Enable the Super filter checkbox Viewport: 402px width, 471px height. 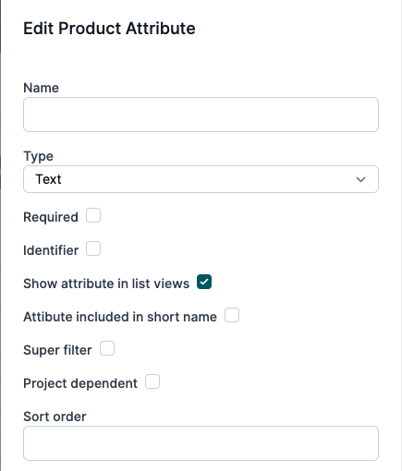coord(107,348)
